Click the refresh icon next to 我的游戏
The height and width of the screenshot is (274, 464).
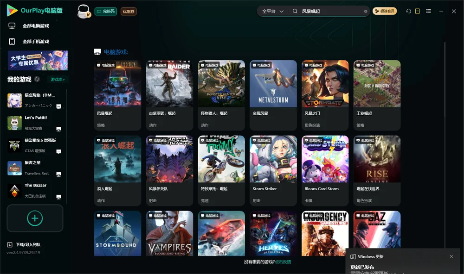click(37, 79)
